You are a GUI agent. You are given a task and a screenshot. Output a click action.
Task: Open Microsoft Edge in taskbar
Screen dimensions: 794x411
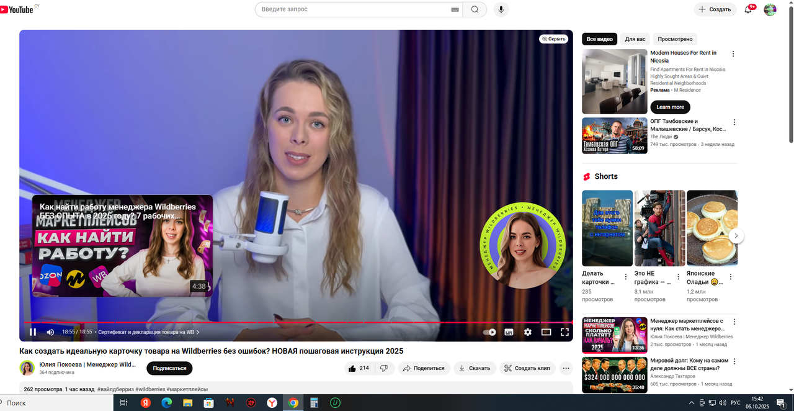pos(166,403)
